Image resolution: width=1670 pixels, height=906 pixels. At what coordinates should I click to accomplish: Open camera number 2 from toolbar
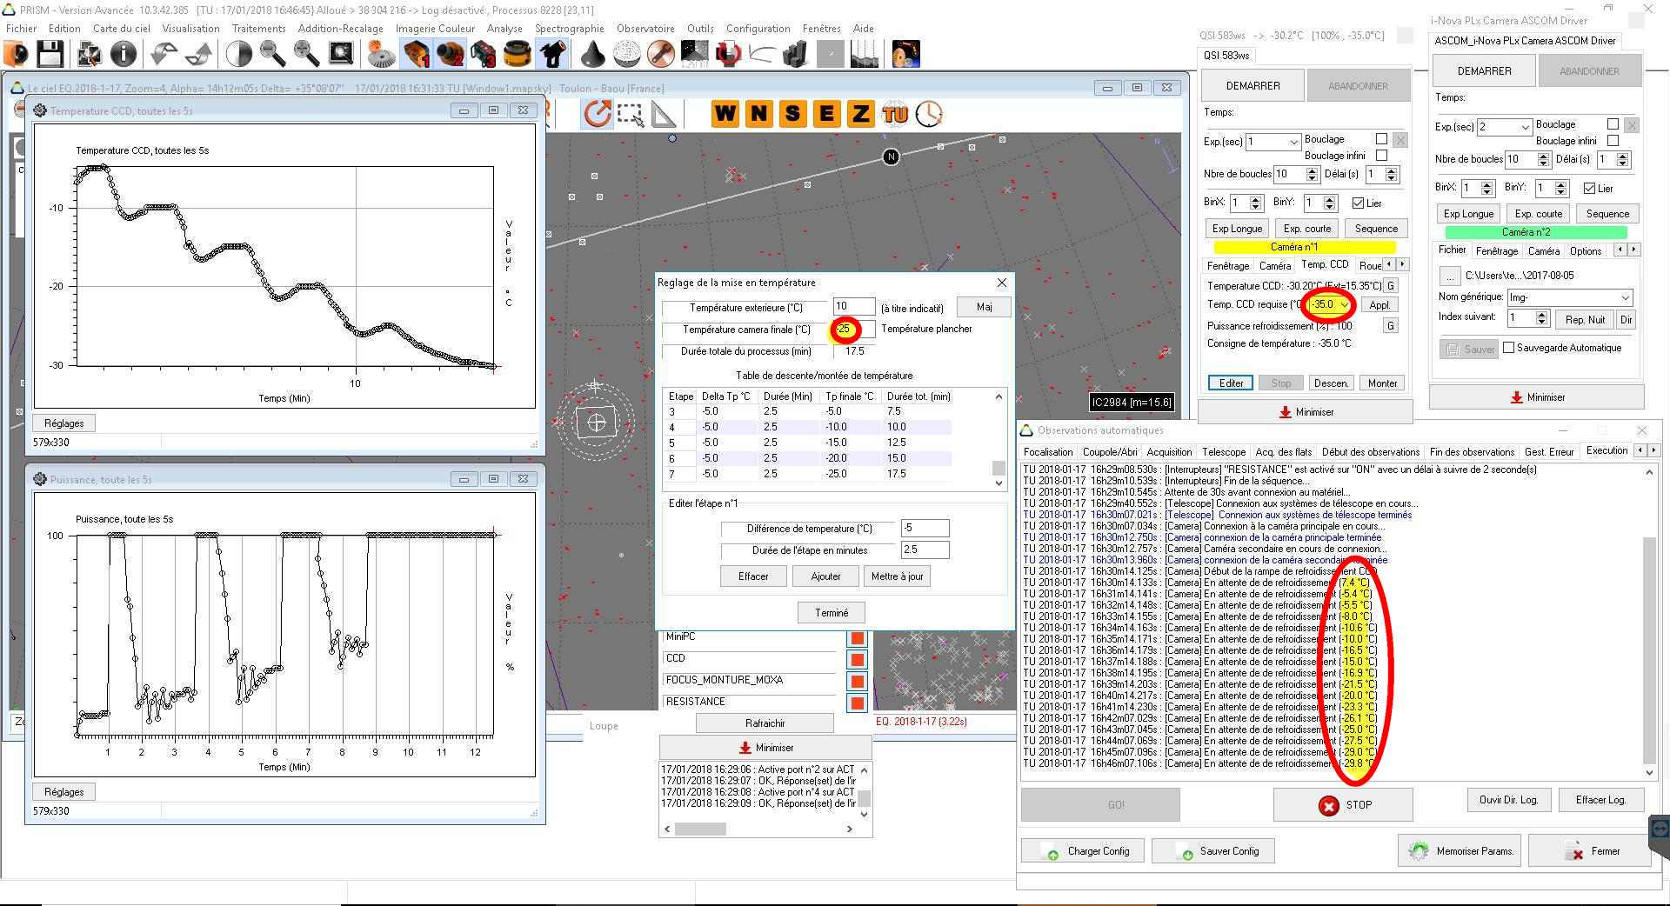click(450, 55)
